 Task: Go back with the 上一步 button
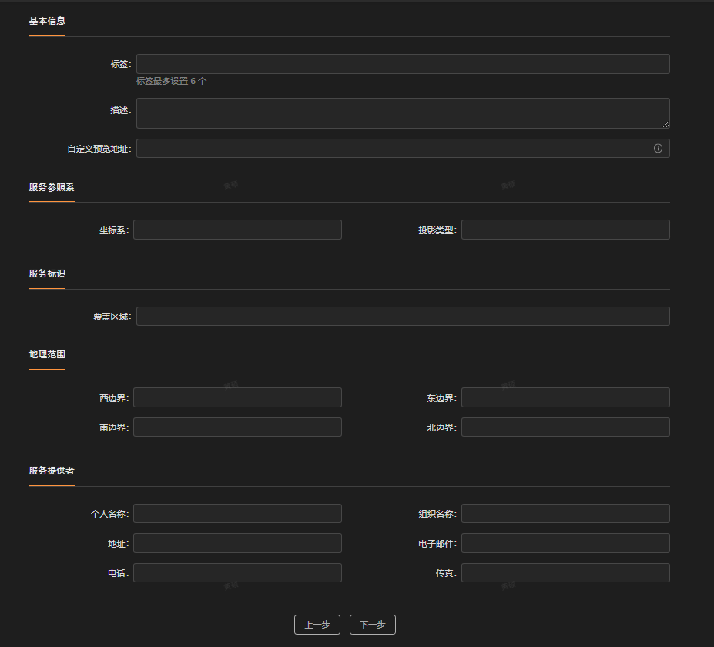click(x=317, y=625)
